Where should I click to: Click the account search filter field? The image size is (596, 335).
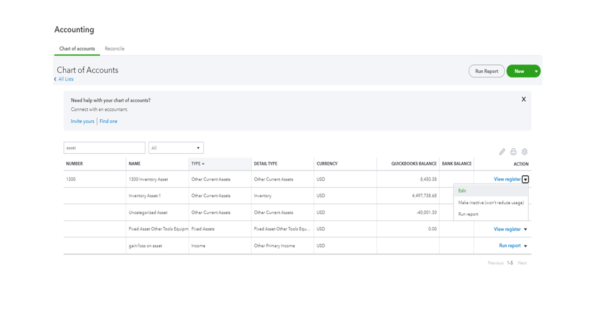click(x=104, y=148)
